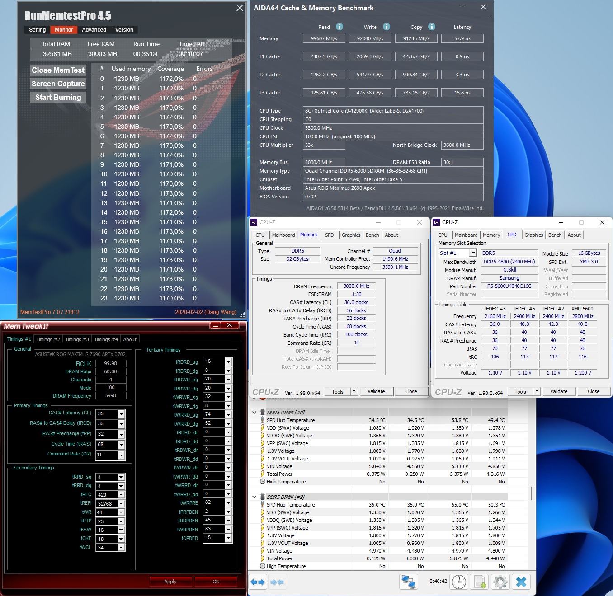Click OK button in Mem TweakIt
Image resolution: width=613 pixels, height=596 pixels.
pos(216,582)
